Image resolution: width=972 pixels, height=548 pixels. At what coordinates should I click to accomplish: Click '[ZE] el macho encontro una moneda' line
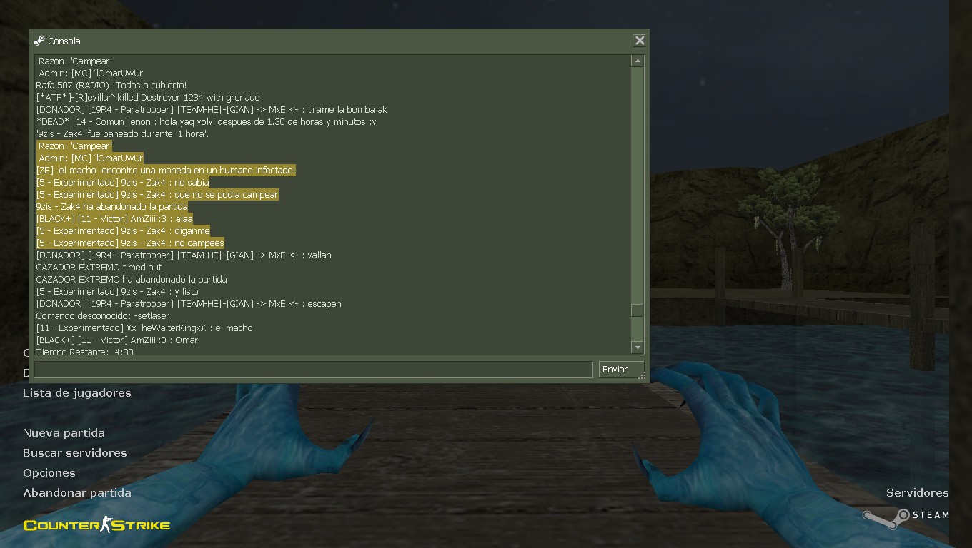point(166,171)
